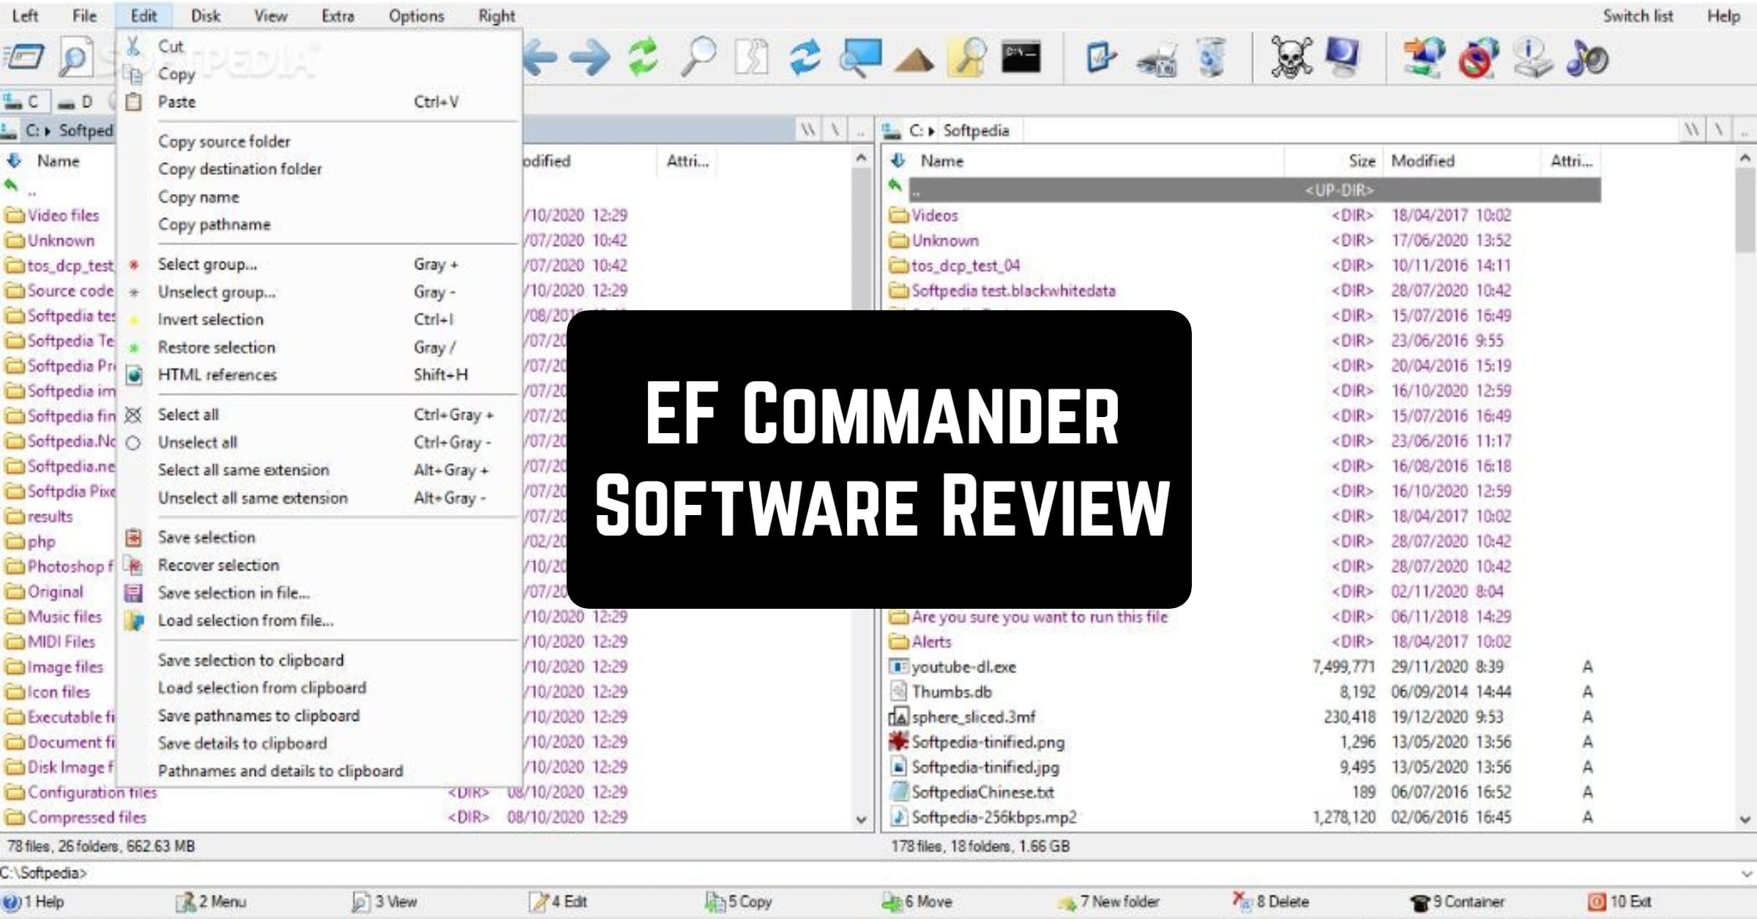Click the monitor with magnifier icon
Screen dimensions: 1757x919
pos(860,58)
